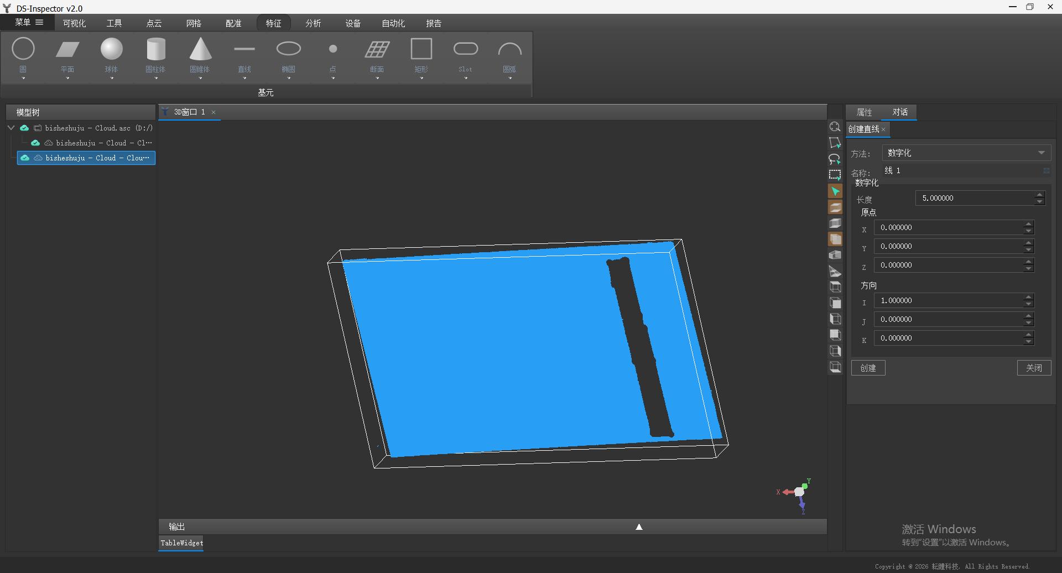
Task: Activate the green arrow selection tool
Action: pyautogui.click(x=835, y=191)
